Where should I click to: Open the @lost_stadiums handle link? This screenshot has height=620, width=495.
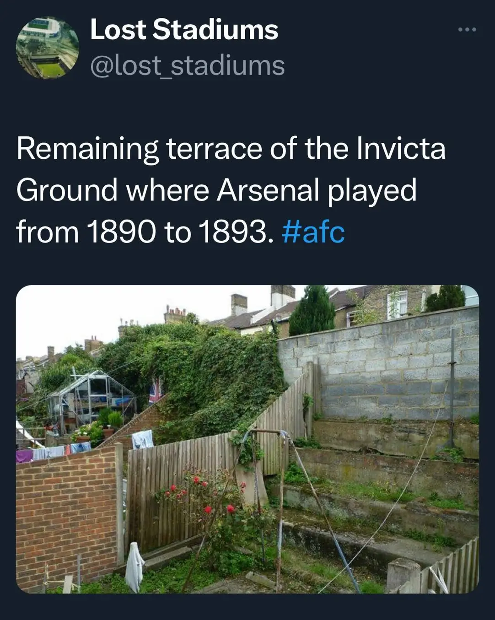pyautogui.click(x=188, y=65)
